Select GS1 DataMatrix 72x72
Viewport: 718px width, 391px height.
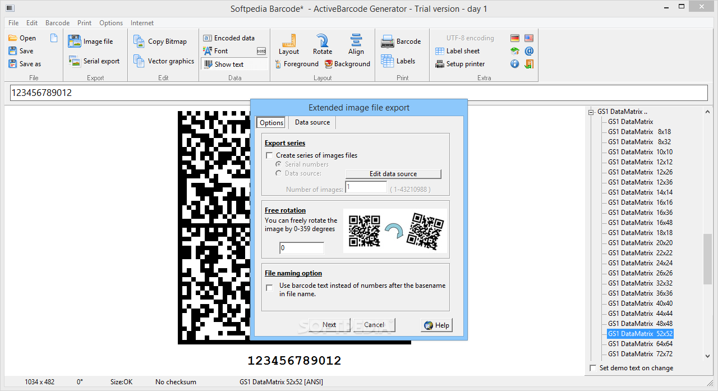[640, 354]
